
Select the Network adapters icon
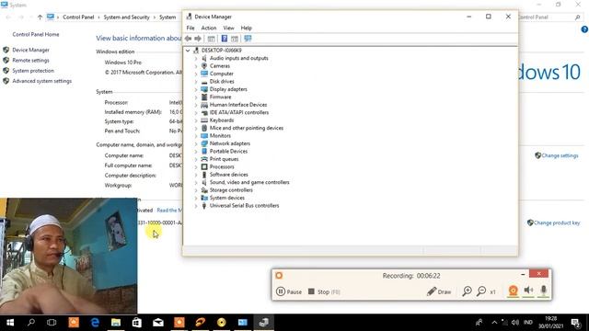204,143
